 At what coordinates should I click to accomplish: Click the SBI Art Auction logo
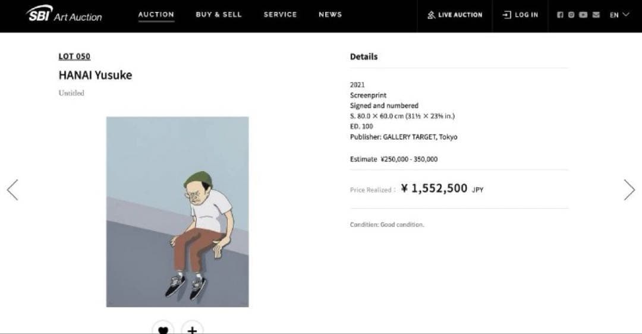click(x=64, y=14)
